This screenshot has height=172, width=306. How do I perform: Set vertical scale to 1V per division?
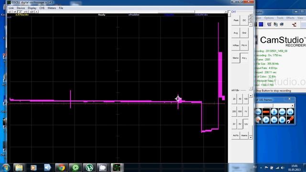(246, 111)
